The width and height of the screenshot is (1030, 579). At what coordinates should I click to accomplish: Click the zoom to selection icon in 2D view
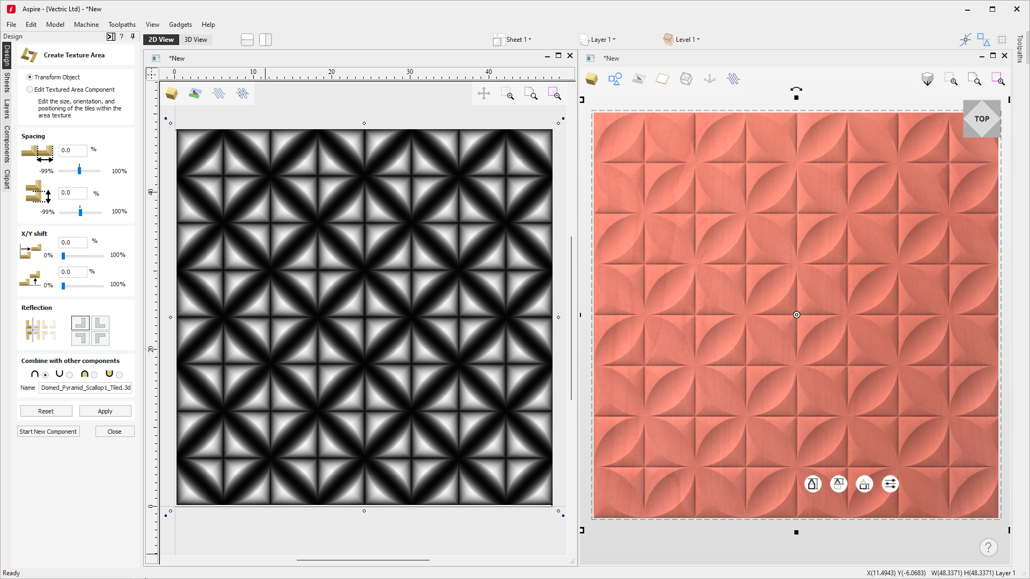point(554,94)
